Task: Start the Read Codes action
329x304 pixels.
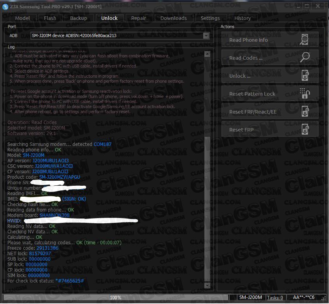Action: coord(270,57)
